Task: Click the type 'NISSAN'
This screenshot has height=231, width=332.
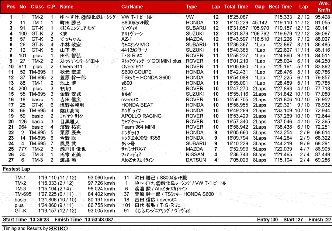Action: tap(195, 154)
